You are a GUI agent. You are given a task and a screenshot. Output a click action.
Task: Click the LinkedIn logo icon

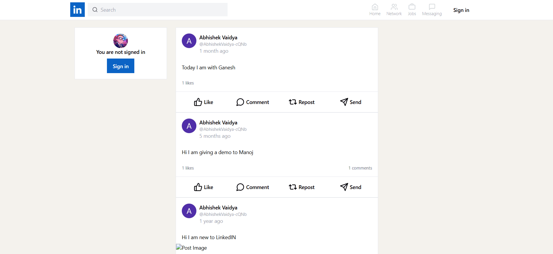tap(77, 10)
